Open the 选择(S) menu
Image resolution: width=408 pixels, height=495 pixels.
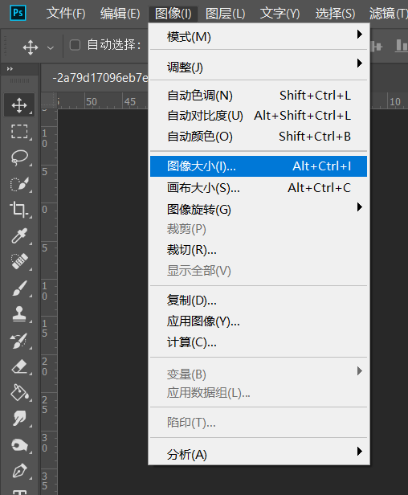(335, 14)
